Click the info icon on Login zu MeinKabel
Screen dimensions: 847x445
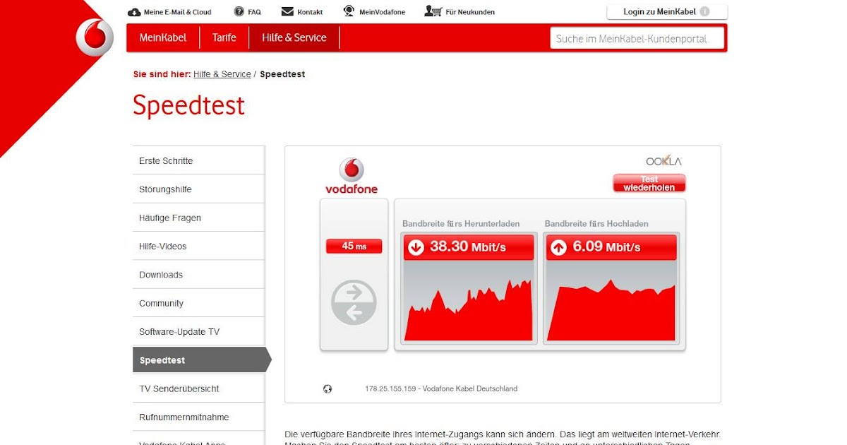(x=704, y=12)
